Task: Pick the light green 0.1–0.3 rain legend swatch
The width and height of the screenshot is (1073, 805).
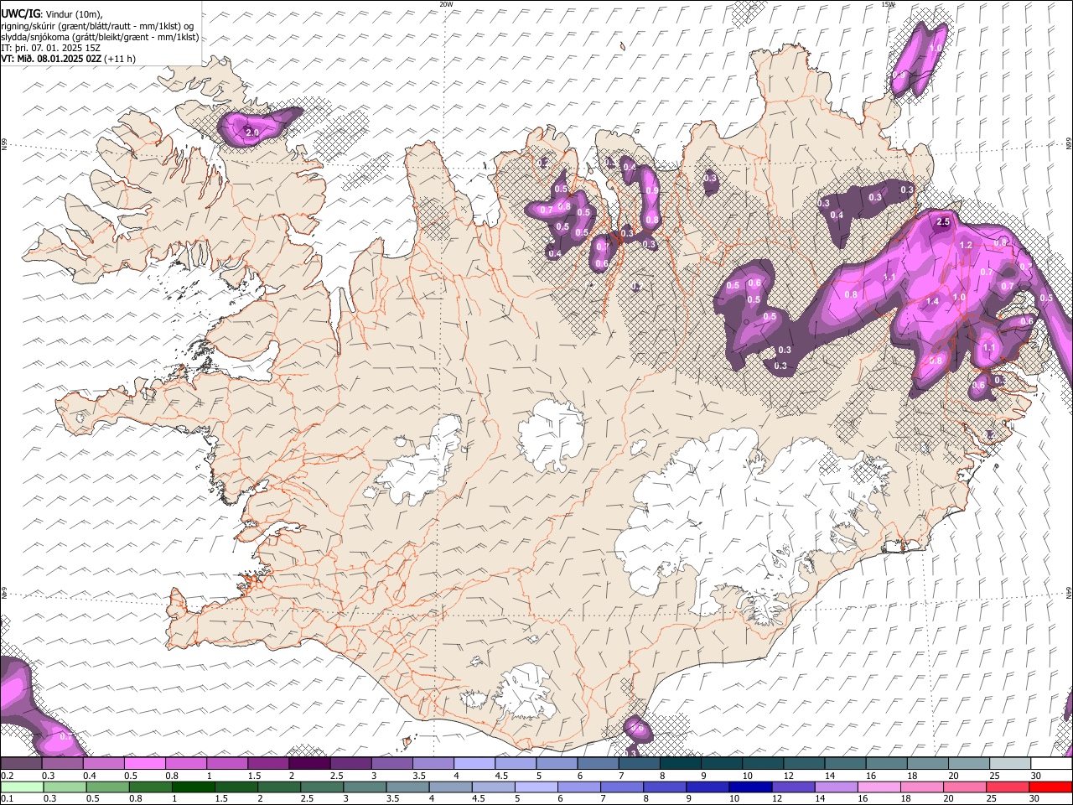Action: [21, 787]
